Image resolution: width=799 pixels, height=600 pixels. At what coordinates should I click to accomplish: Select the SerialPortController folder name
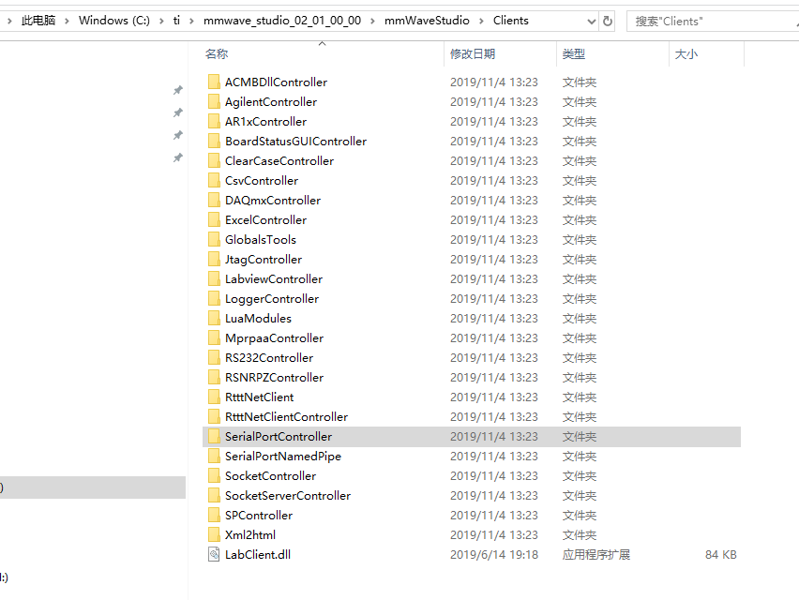[279, 437]
